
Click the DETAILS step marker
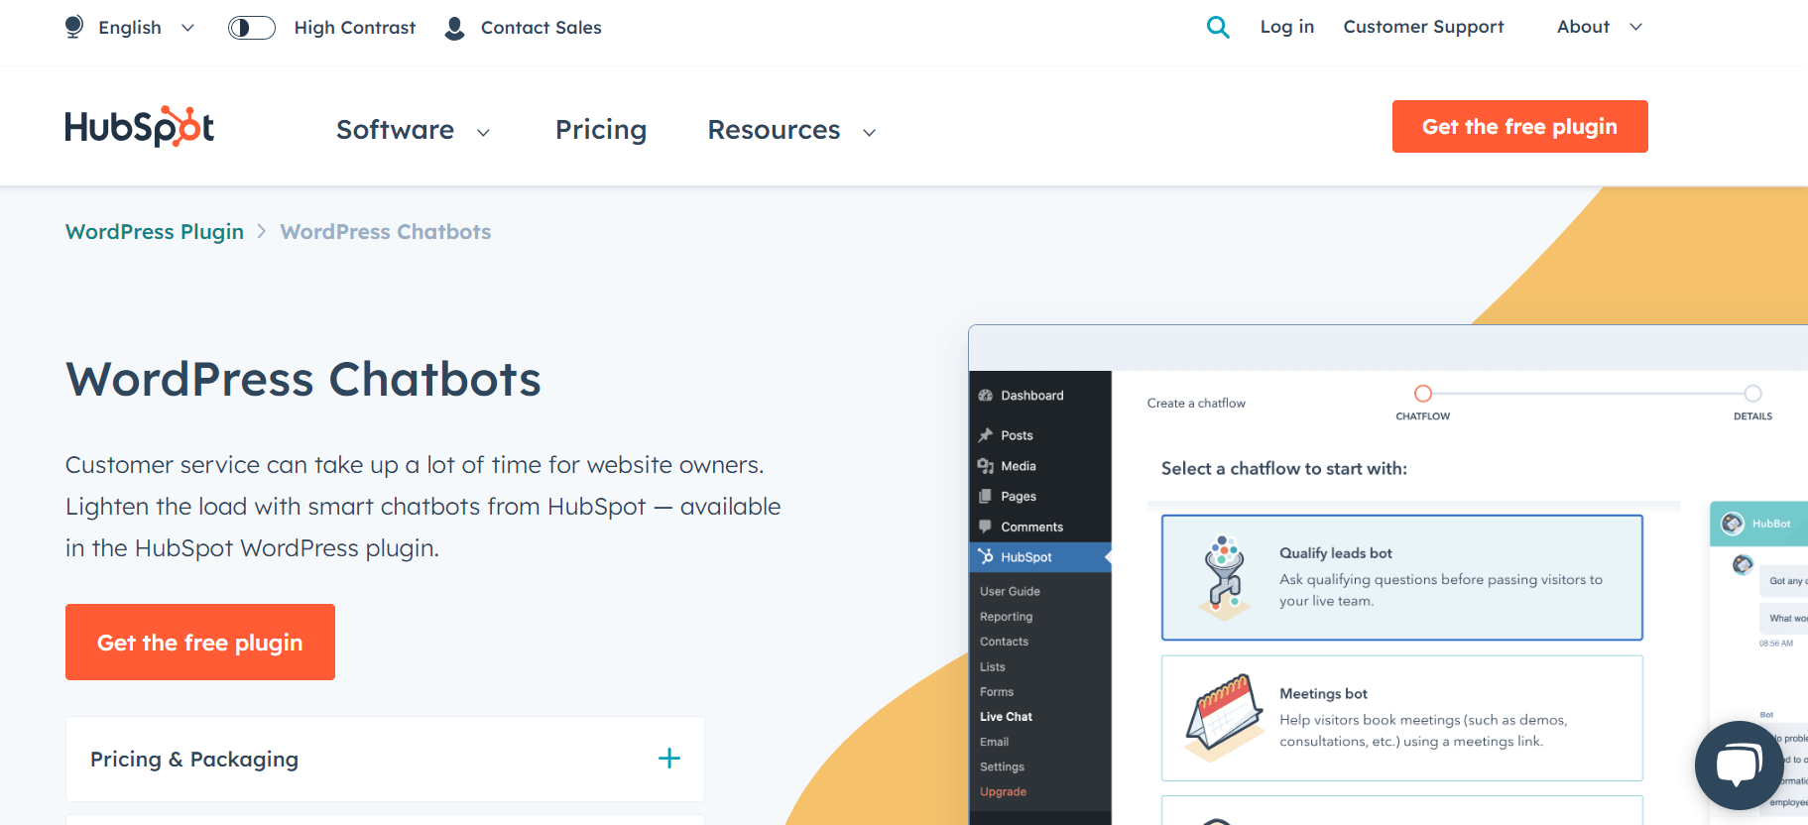pyautogui.click(x=1753, y=394)
